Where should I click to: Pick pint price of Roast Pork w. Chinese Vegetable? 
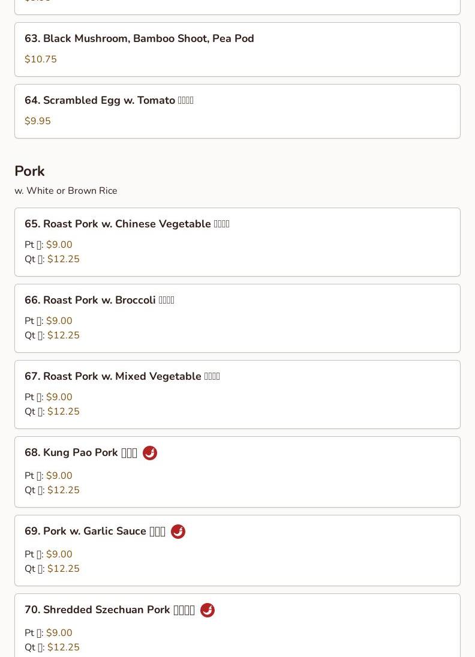[x=59, y=245]
